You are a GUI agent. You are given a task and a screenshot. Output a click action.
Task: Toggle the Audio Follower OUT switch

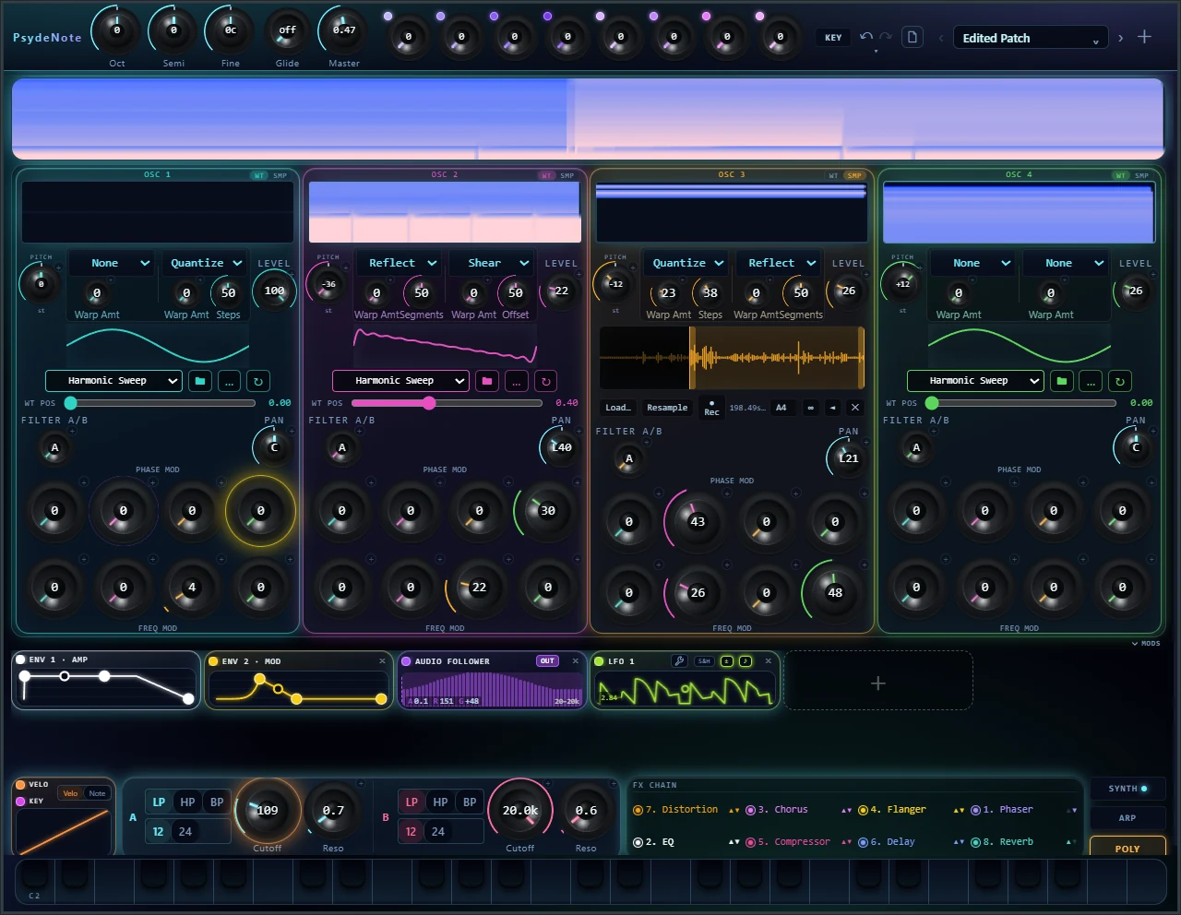[547, 661]
